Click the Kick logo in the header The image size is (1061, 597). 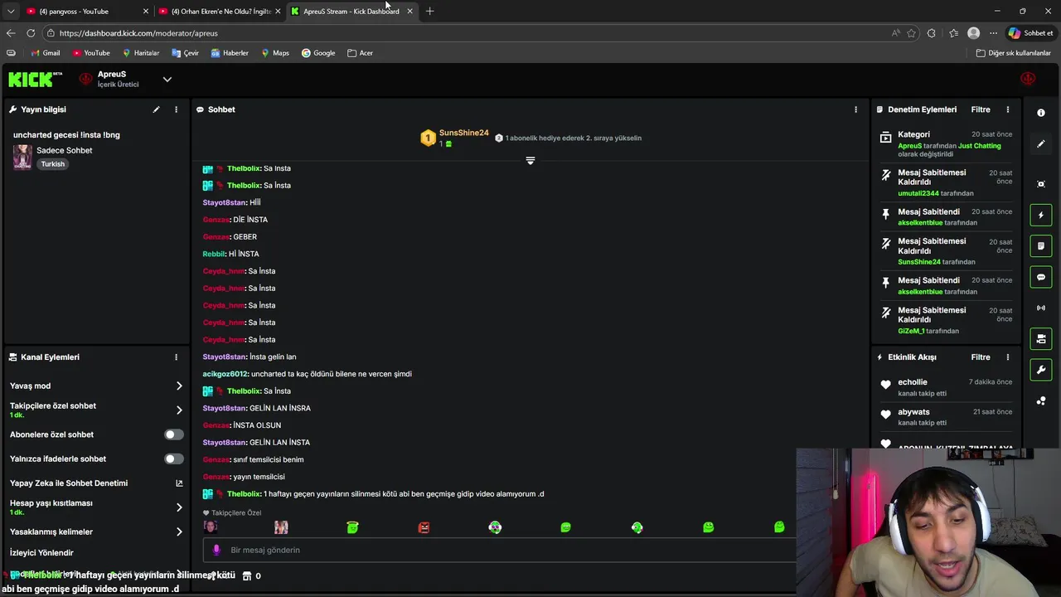[x=35, y=80]
